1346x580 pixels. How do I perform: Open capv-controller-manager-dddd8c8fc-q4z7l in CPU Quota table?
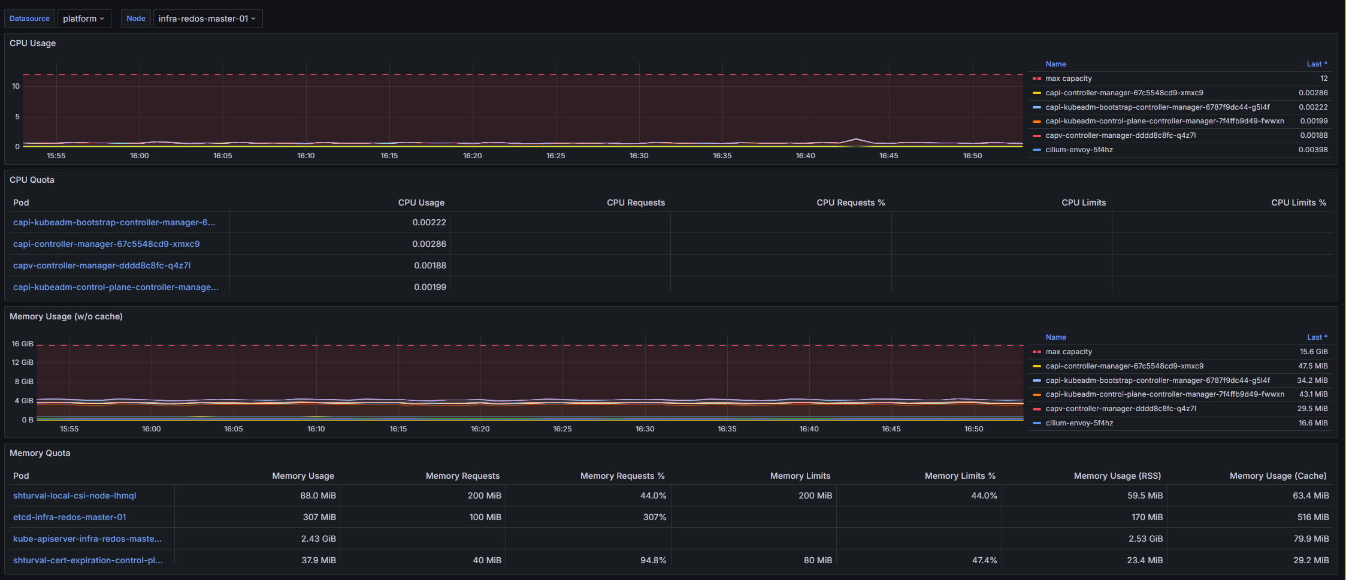(x=102, y=265)
